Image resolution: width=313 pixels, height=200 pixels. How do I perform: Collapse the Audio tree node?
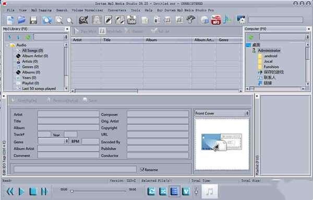coord(6,45)
